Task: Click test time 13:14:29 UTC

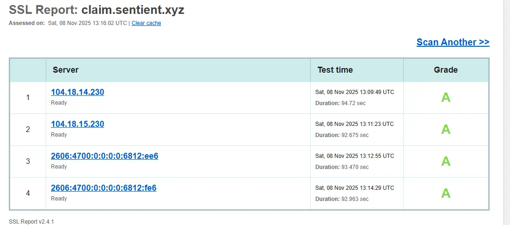Action: [x=355, y=188]
